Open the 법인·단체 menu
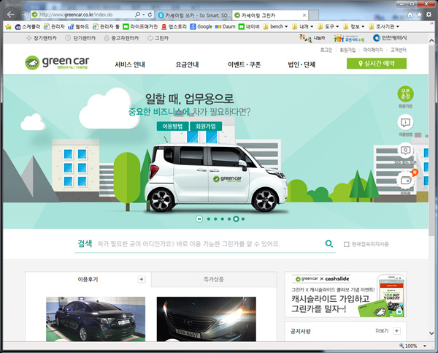438x353 pixels. (x=301, y=64)
